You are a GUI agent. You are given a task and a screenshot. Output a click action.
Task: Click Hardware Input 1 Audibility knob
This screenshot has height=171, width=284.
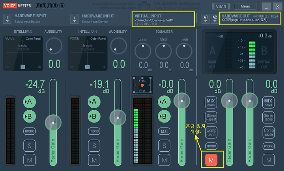(x=54, y=46)
